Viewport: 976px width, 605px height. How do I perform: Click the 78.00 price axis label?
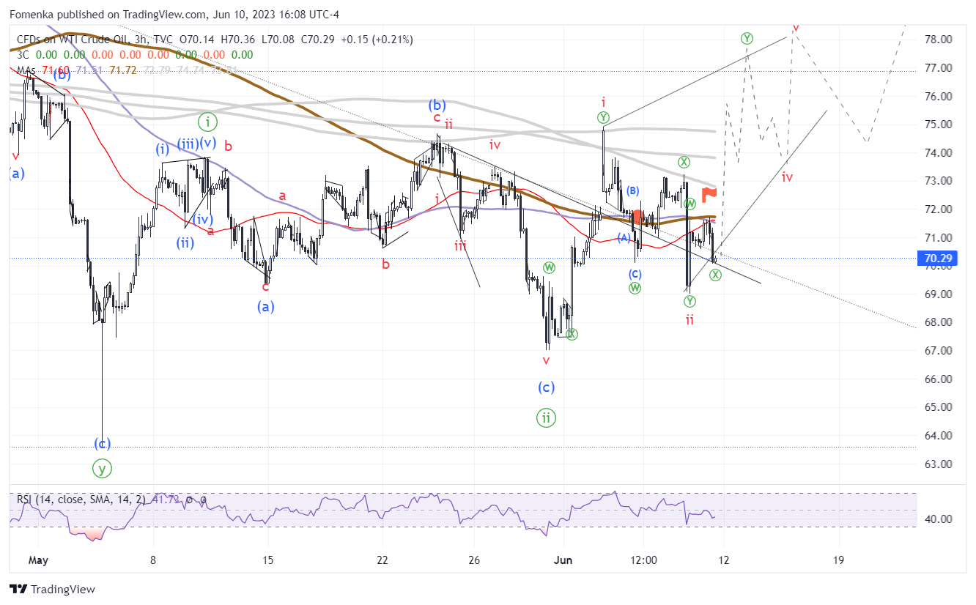coord(939,40)
